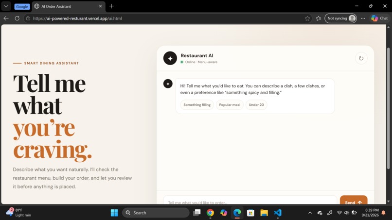Click the Restaurant AI sparkle avatar in the chat header
Viewport: 392px width, 220px height.
pos(170,58)
